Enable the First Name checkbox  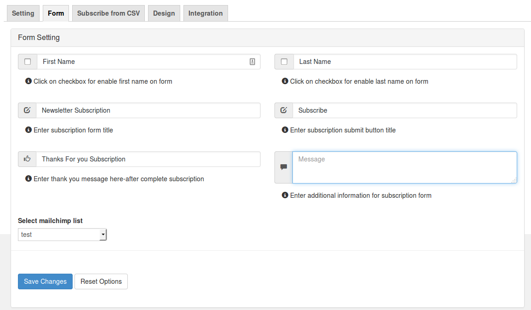coord(28,62)
